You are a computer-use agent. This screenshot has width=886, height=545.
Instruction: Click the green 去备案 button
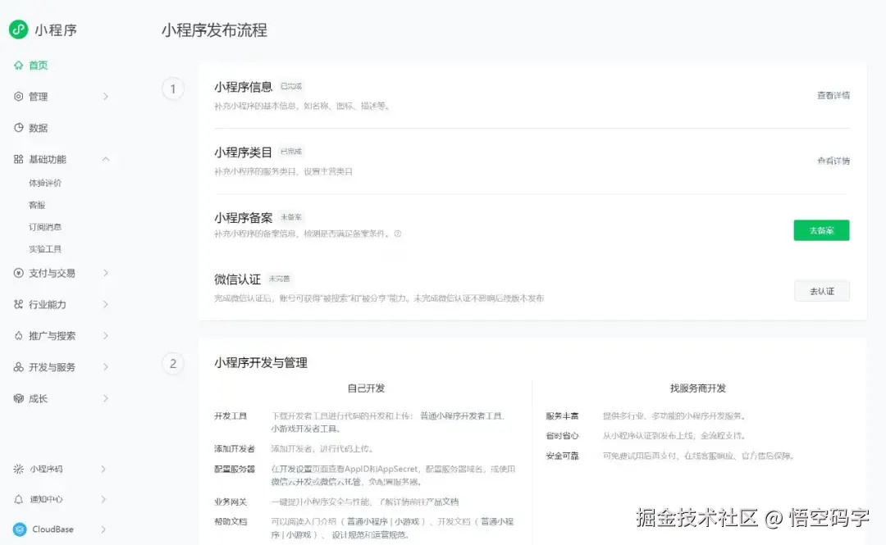[x=821, y=229]
